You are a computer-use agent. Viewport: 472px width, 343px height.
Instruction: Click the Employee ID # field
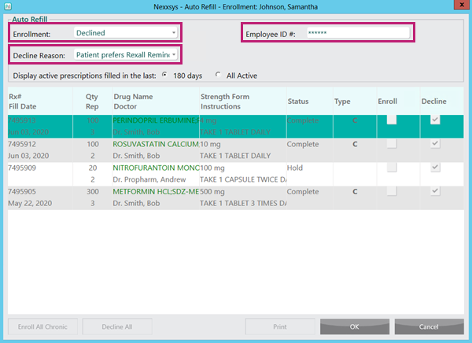click(x=358, y=33)
